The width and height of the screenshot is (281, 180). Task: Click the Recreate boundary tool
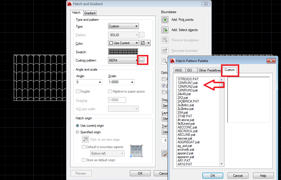click(165, 50)
